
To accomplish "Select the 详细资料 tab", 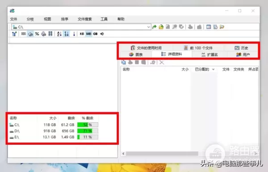I will point(172,54).
